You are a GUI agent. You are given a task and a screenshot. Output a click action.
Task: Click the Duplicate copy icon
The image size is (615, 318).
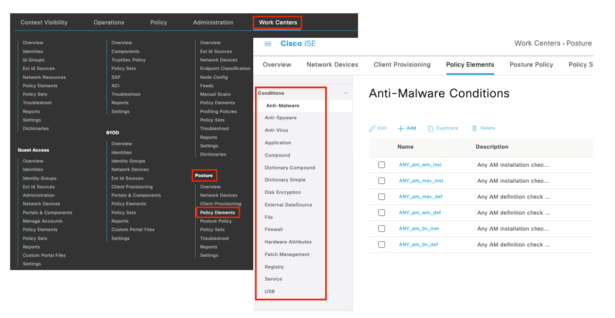click(x=430, y=128)
